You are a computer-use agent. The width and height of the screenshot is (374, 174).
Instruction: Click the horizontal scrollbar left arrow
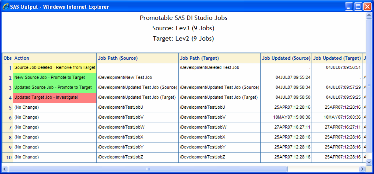5,169
